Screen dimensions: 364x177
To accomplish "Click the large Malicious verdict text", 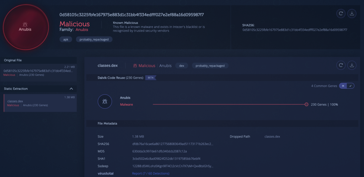I will click(75, 24).
